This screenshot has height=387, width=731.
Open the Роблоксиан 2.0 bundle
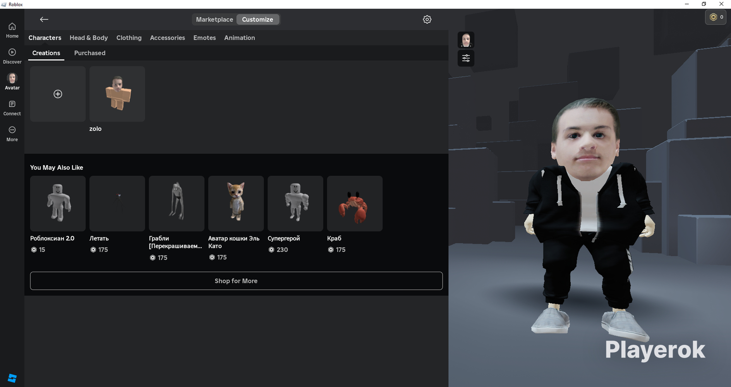point(58,204)
